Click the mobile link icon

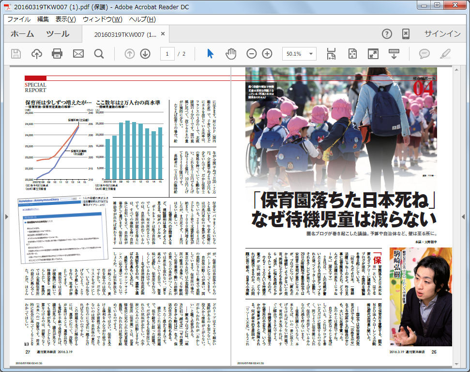point(406,34)
